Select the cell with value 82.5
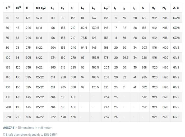The width and height of the screenshot is (185, 137). [x=84, y=28]
